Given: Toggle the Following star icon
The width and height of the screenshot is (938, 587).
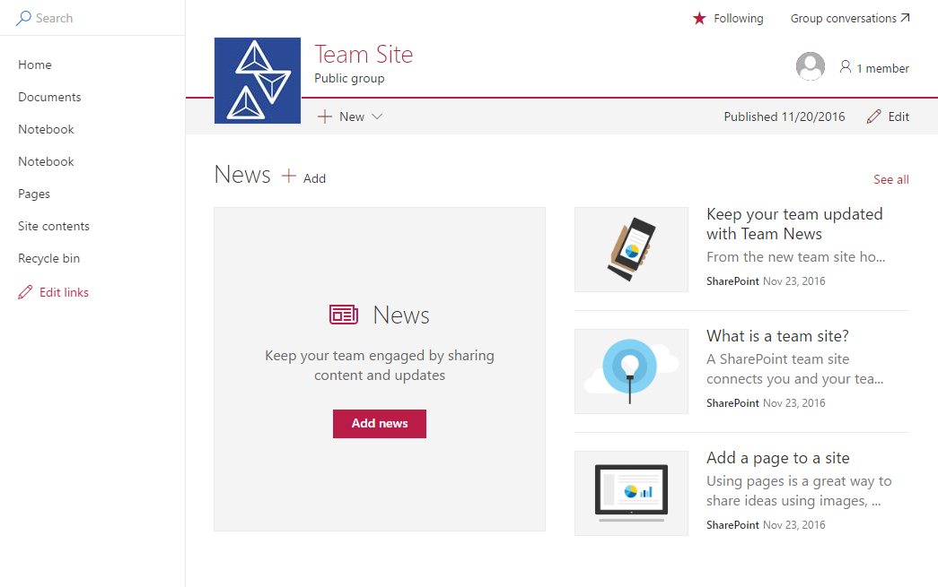Looking at the screenshot, I should pyautogui.click(x=699, y=18).
